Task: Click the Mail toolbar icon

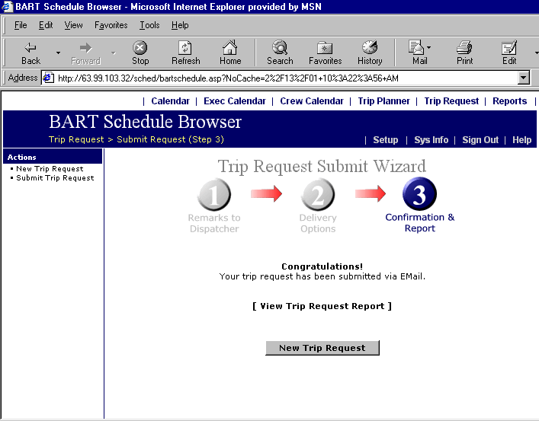Action: (416, 53)
